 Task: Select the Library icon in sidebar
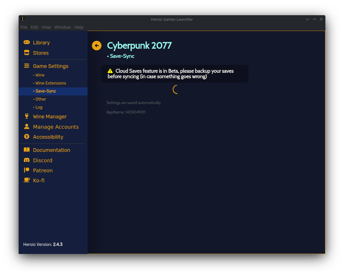pyautogui.click(x=26, y=42)
